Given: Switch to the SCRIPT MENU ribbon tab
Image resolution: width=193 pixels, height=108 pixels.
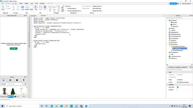Looking at the screenshot, I should tap(50, 4).
